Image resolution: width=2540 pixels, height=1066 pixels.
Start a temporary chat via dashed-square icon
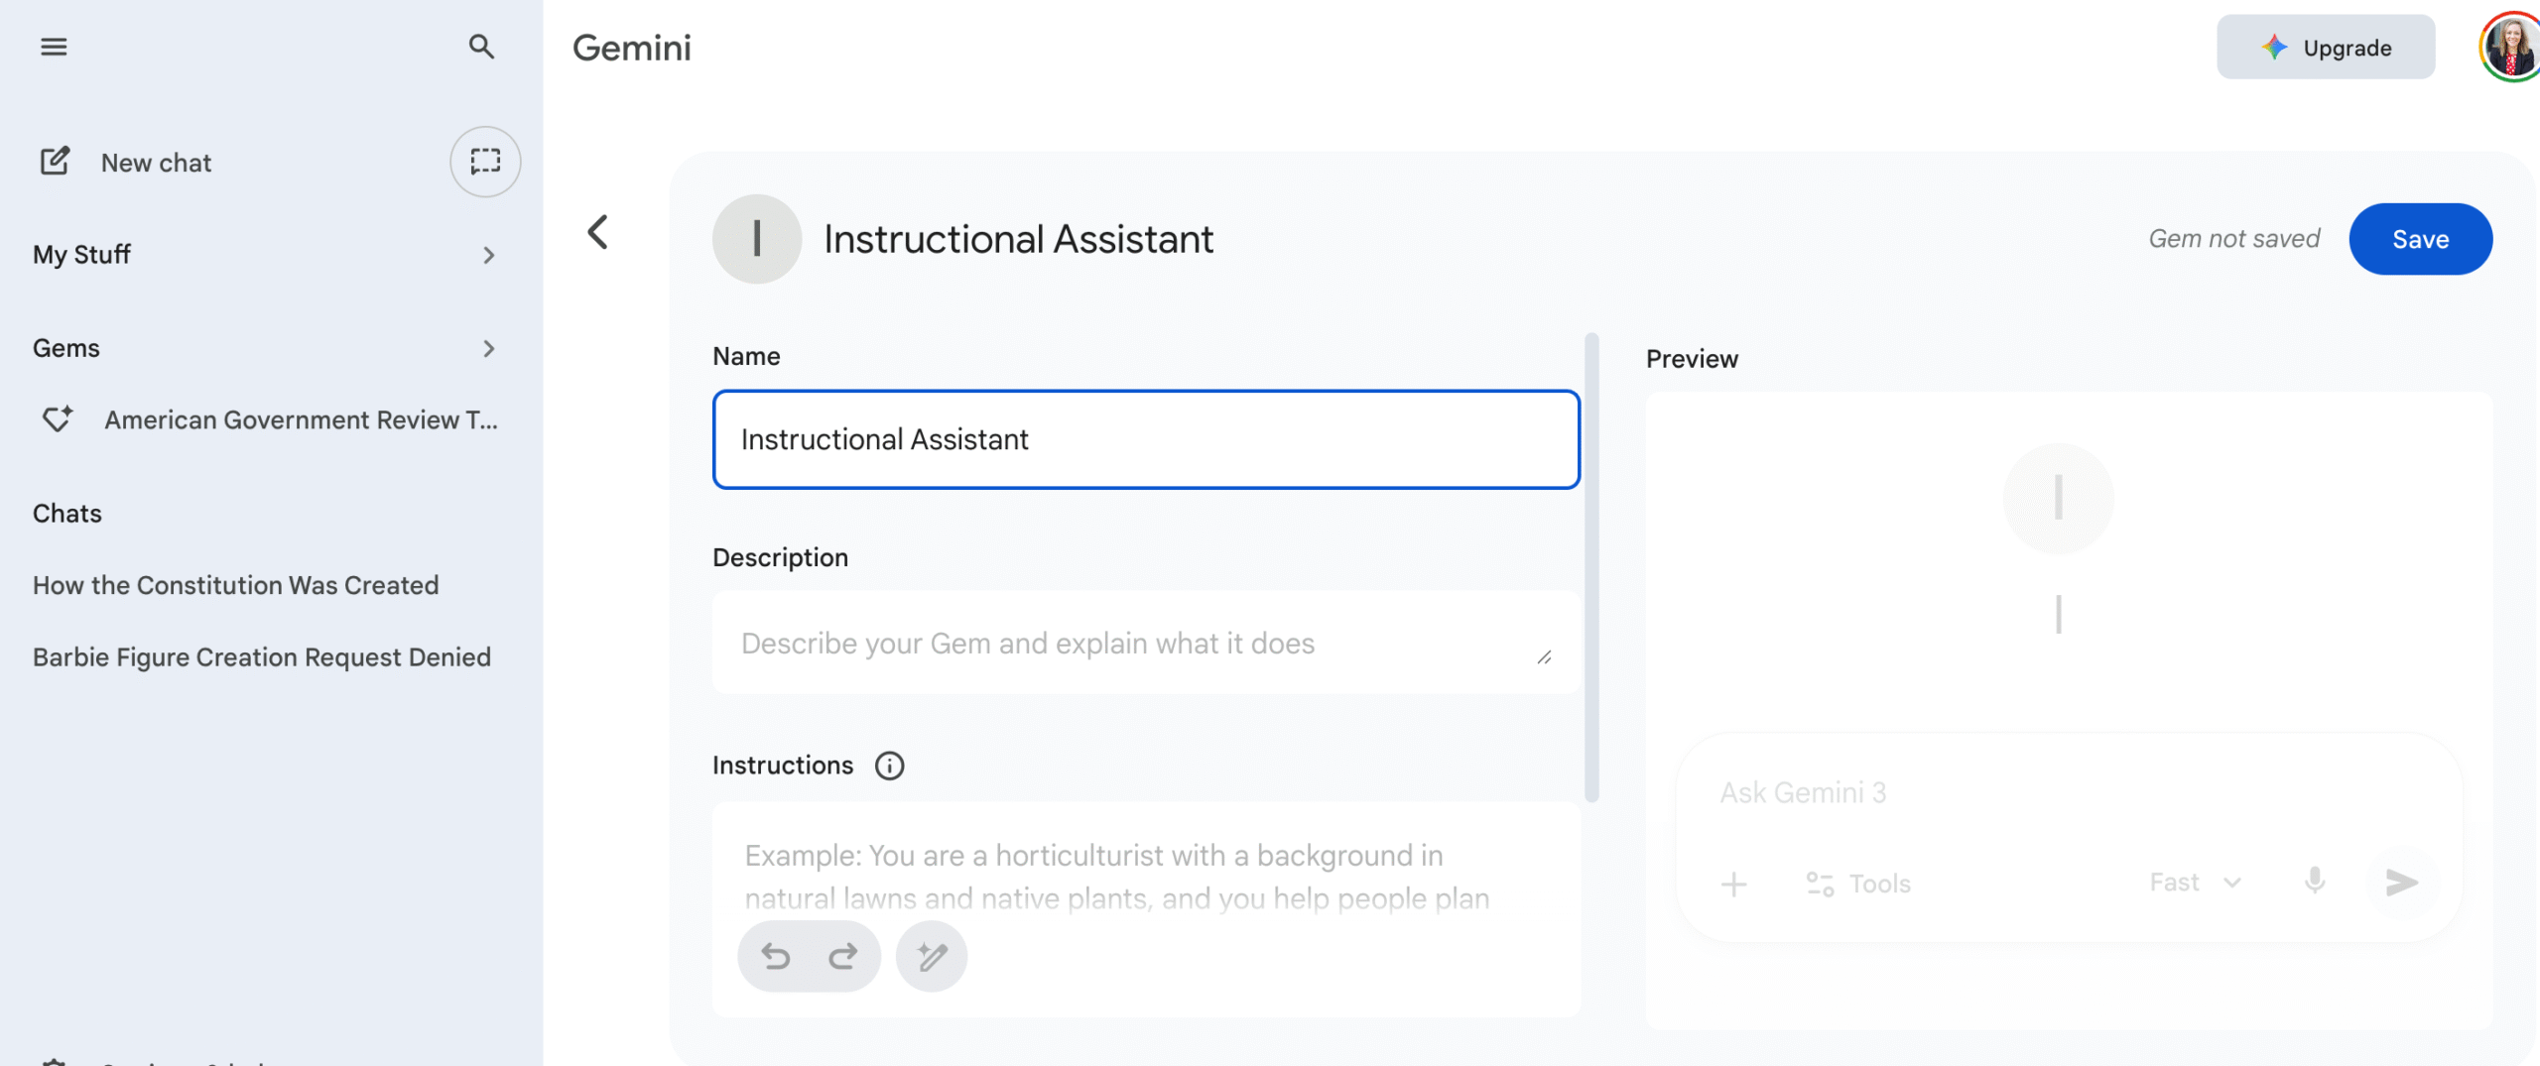[485, 162]
